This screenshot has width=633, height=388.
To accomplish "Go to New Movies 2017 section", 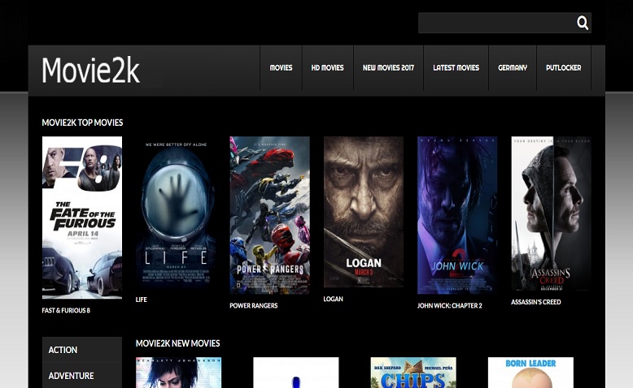I will point(388,68).
